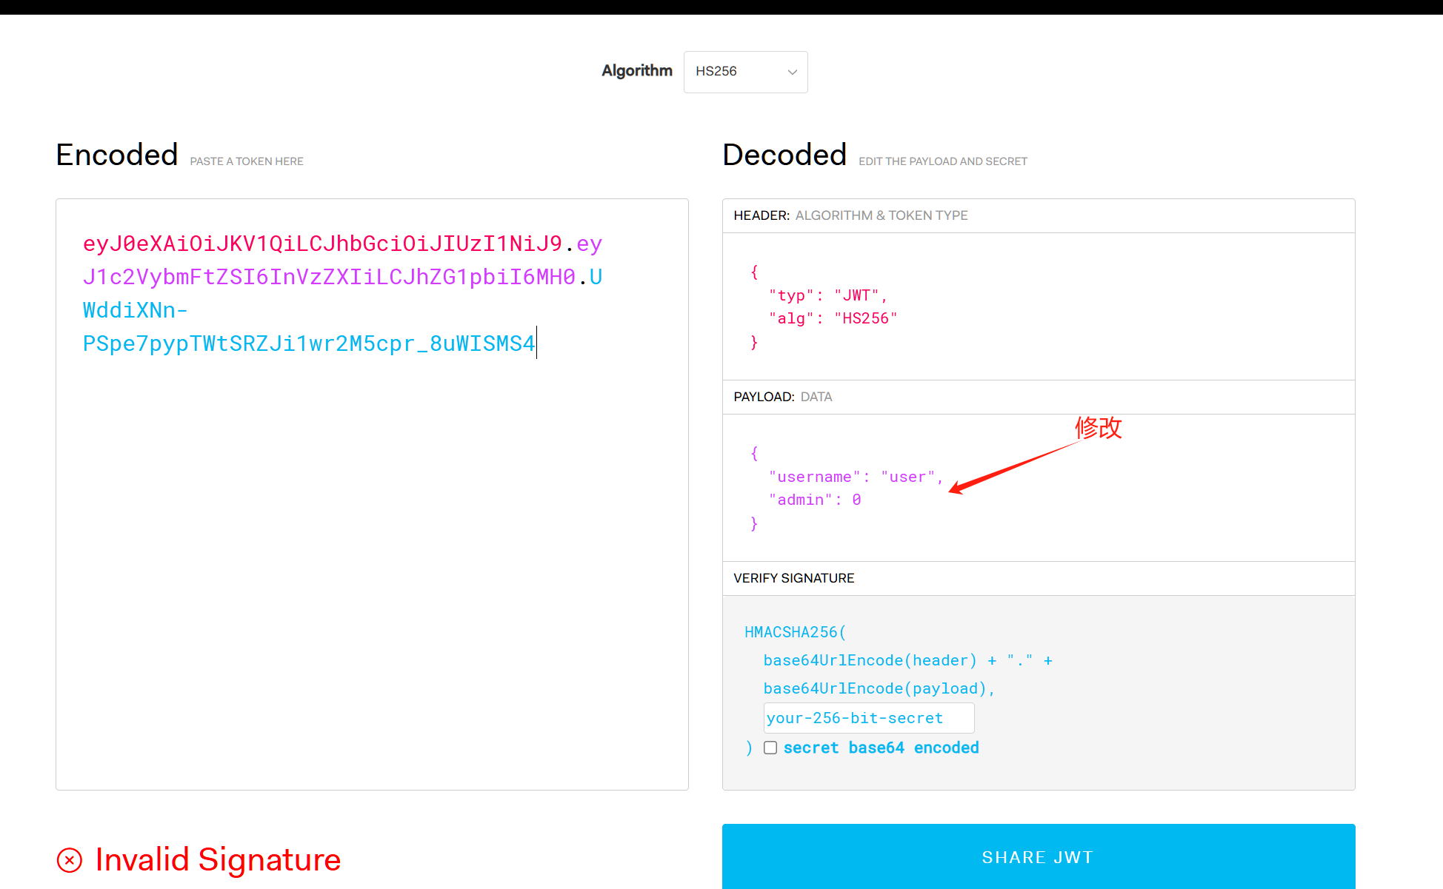
Task: Click the PAYLOAD DATA section title
Action: coord(782,397)
